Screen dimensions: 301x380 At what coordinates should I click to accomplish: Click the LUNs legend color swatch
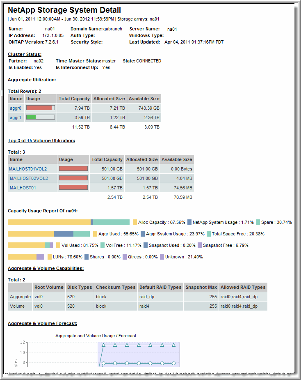(50, 257)
